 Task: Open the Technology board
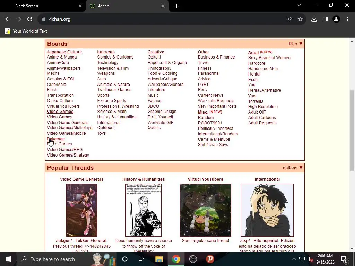tap(108, 63)
